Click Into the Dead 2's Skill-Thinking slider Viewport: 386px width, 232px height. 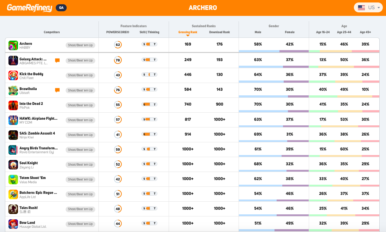[150, 105]
